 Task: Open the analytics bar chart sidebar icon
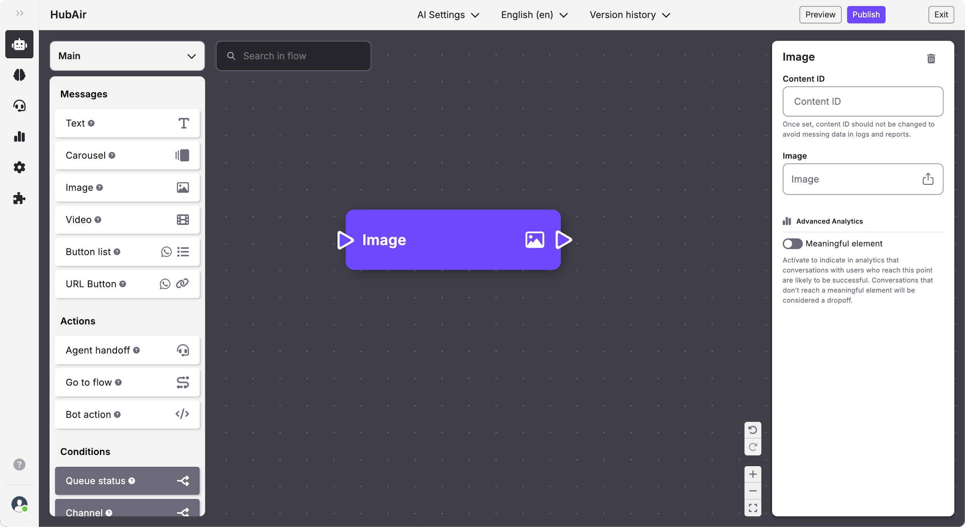pyautogui.click(x=19, y=137)
